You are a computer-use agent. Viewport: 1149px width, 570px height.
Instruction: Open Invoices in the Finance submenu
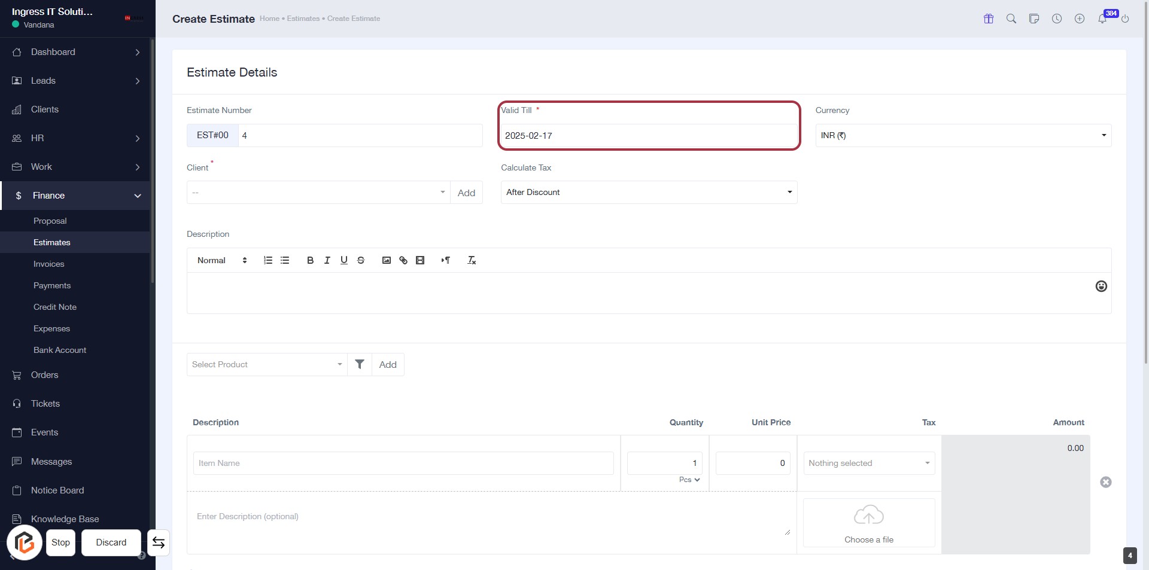(x=48, y=264)
